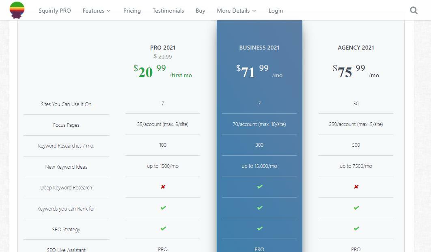Click the New Keyword Ideas label

pos(66,167)
